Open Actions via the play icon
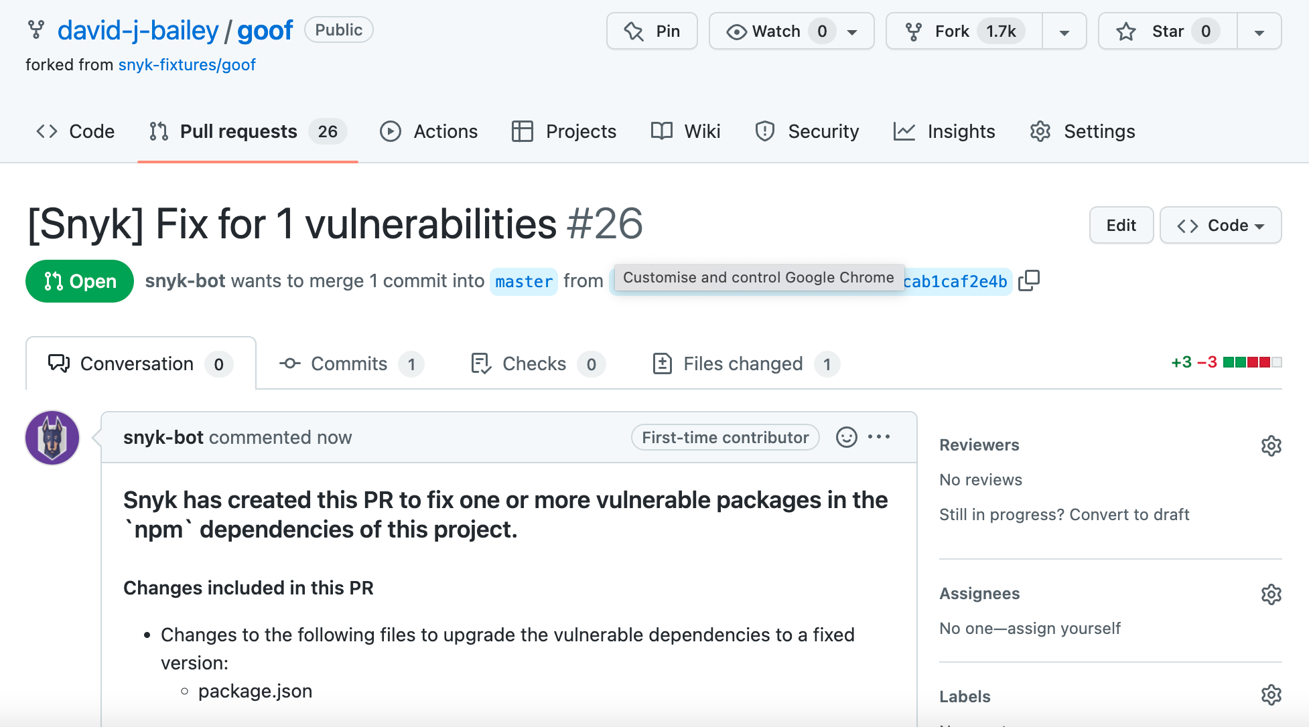The width and height of the screenshot is (1309, 727). 391,131
